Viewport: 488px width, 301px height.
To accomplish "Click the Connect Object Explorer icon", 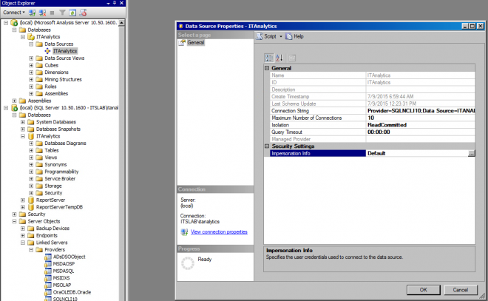I will (x=32, y=13).
